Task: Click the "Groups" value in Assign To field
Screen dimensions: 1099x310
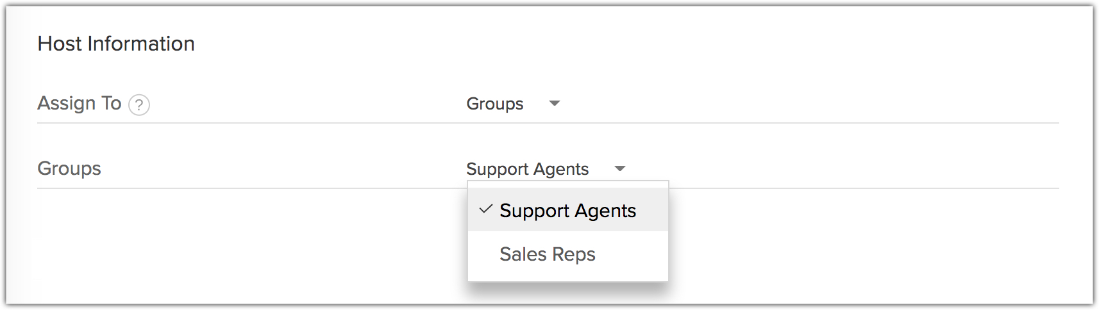Action: pyautogui.click(x=494, y=104)
